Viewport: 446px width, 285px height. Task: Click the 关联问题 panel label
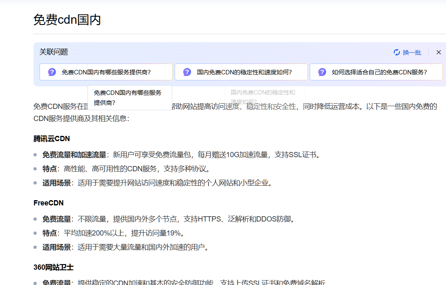click(54, 52)
